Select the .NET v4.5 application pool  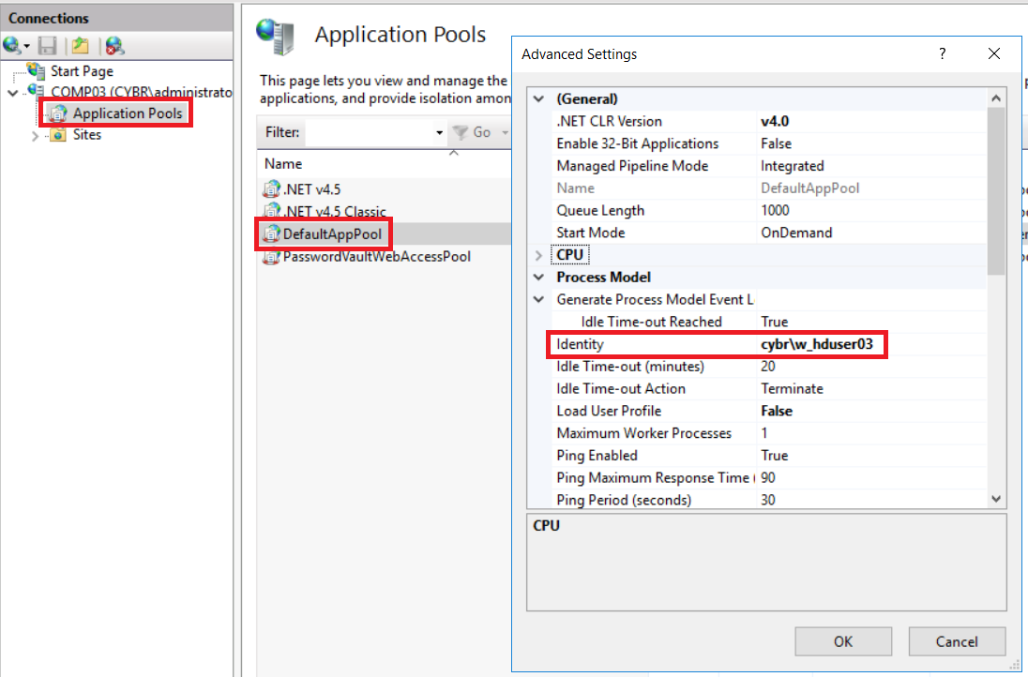click(x=310, y=189)
